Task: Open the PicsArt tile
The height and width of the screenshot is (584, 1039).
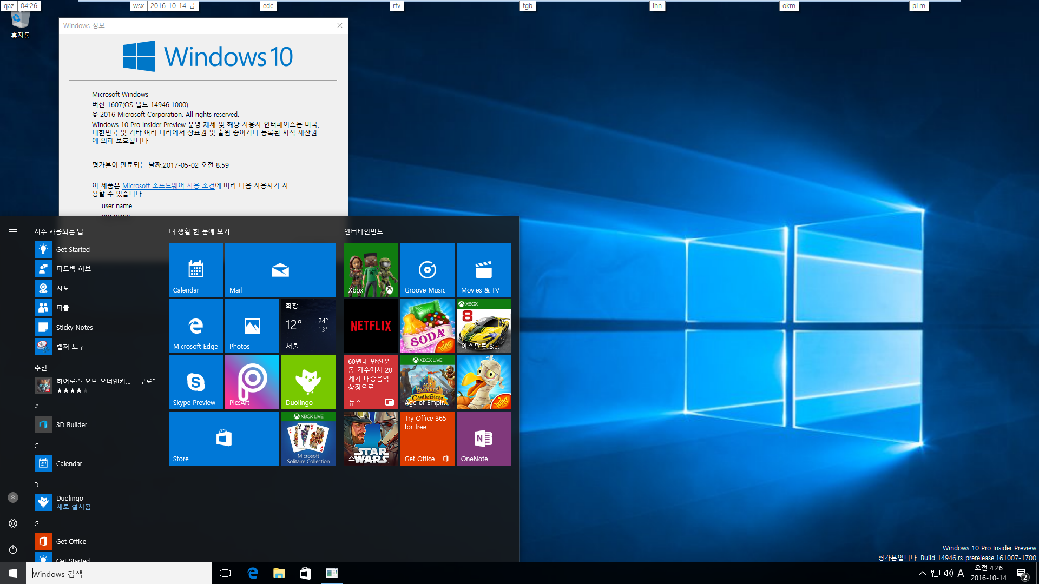Action: point(252,382)
